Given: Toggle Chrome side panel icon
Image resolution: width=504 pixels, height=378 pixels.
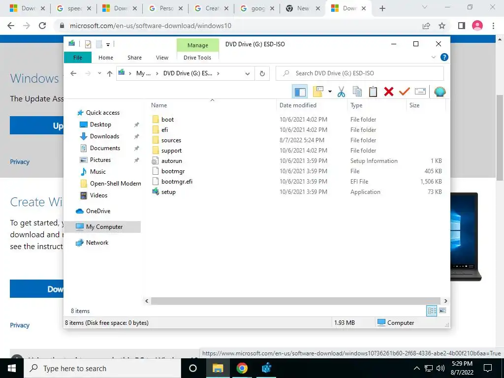Looking at the screenshot, I should point(462,26).
